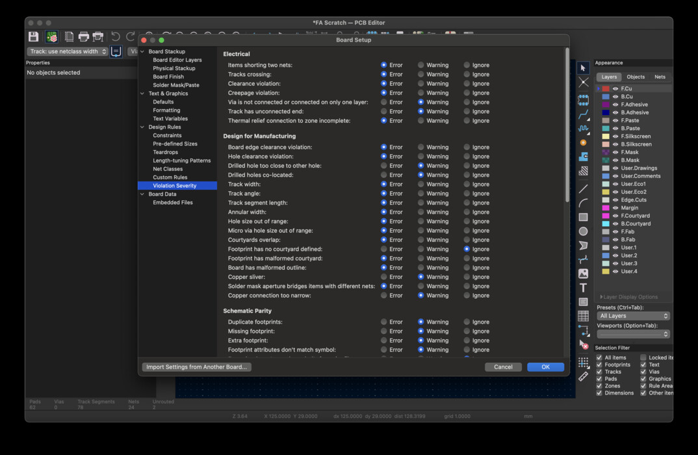
Task: Select the Route Tracks tool
Action: (x=583, y=115)
